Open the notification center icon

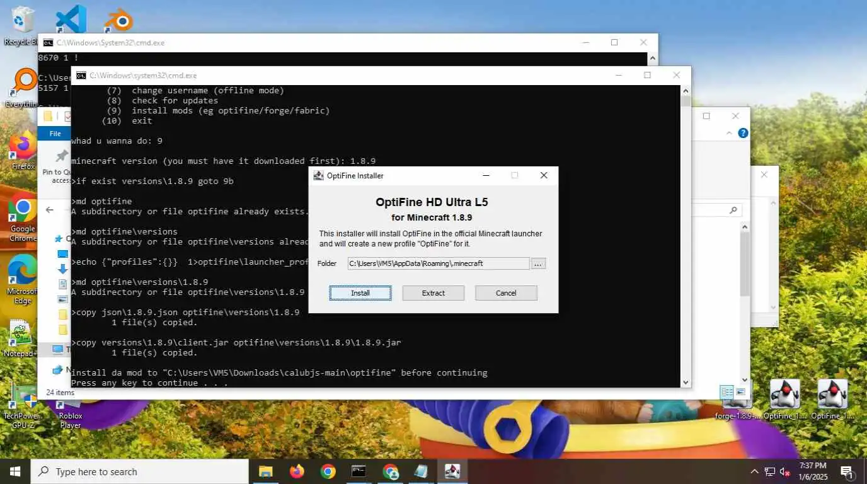coord(847,471)
